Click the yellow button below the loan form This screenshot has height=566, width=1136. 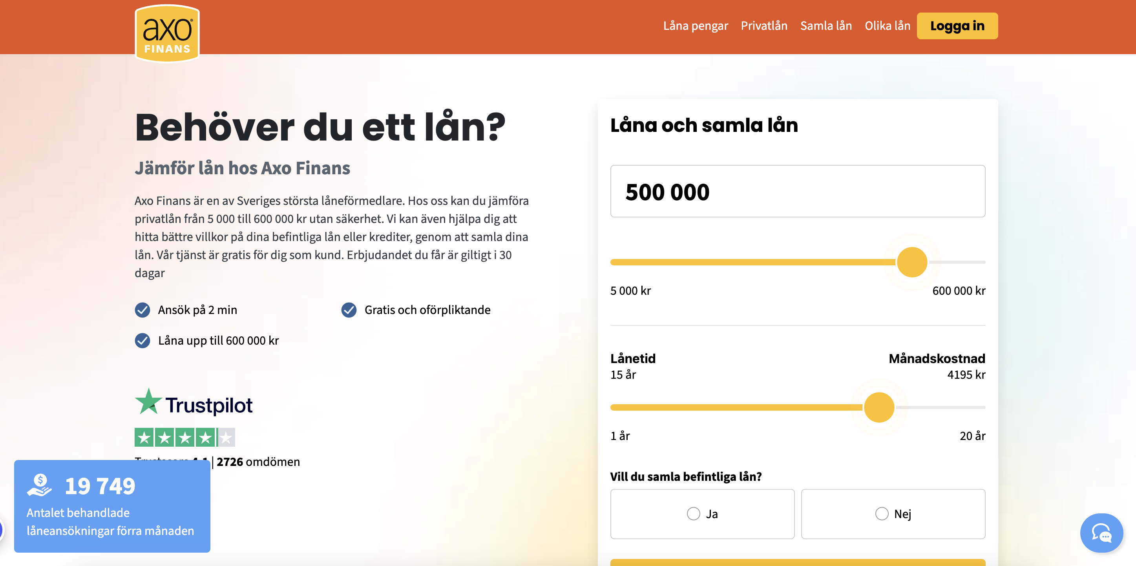click(x=797, y=563)
